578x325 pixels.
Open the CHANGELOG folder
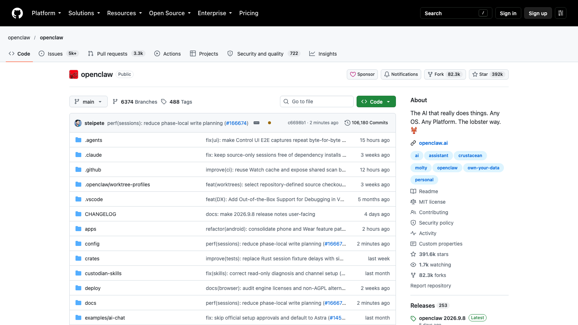coord(100,214)
